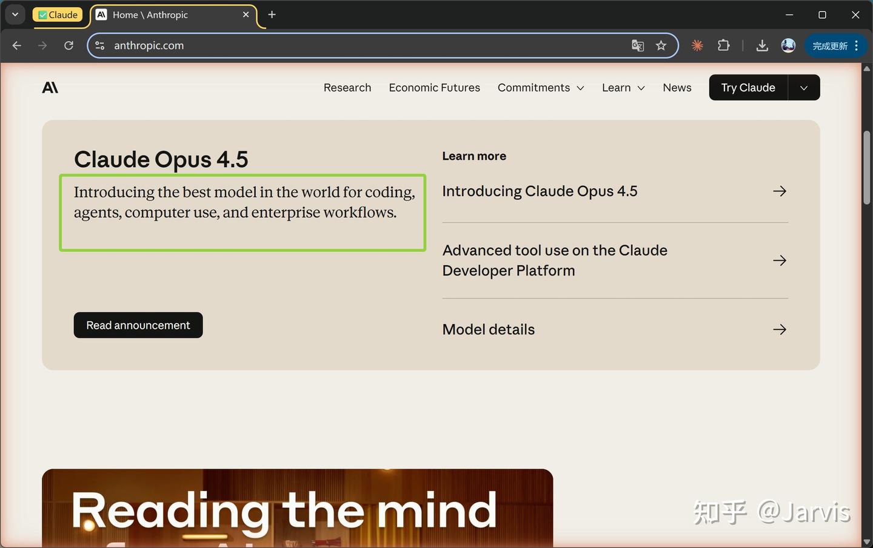Click the anthropic.com address bar field
This screenshot has height=548, width=873.
pyautogui.click(x=364, y=45)
